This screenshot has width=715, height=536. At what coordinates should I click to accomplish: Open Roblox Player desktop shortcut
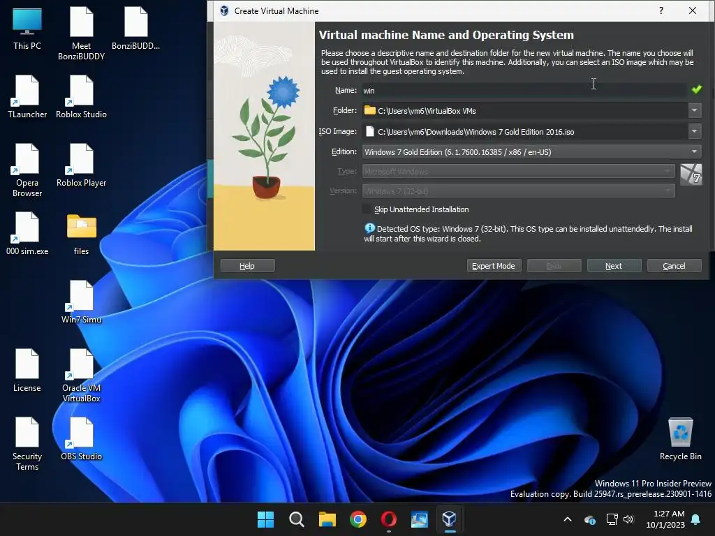[81, 165]
